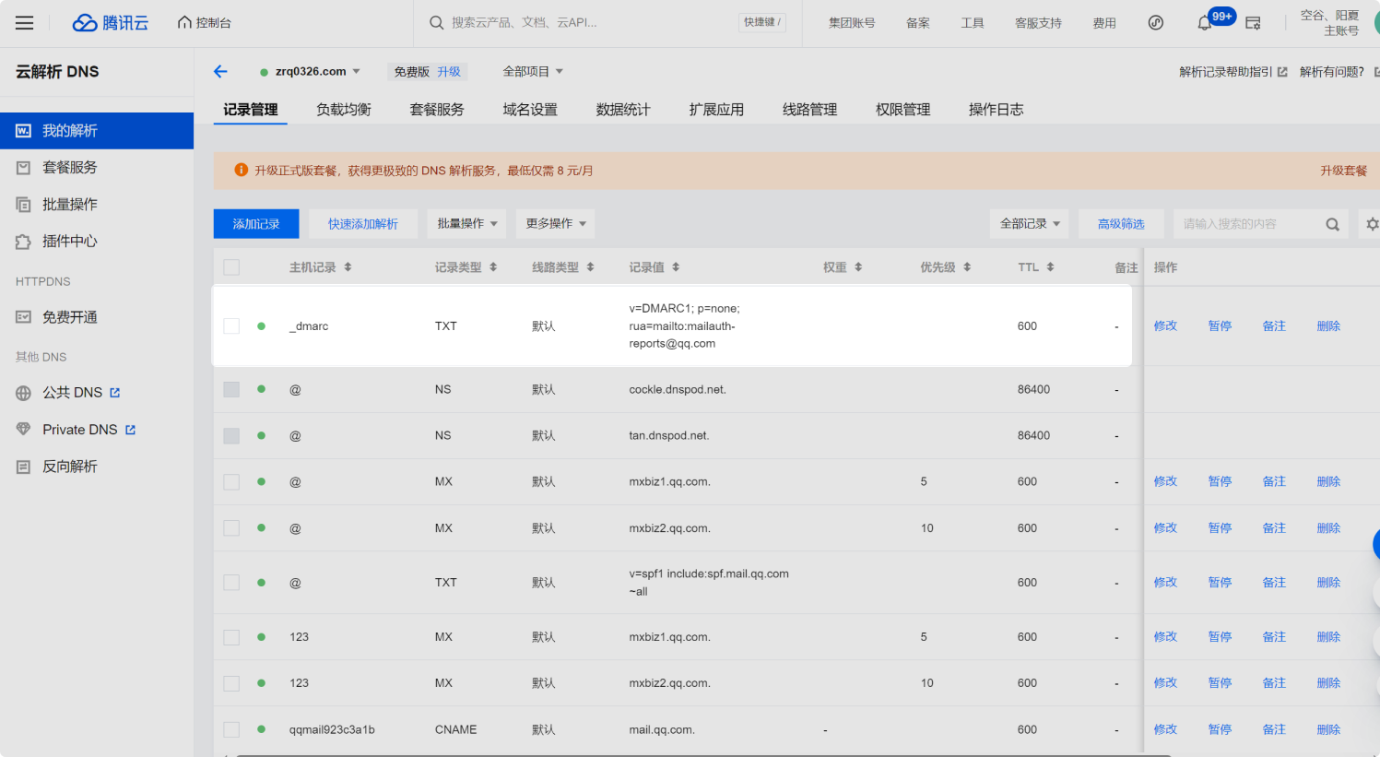The width and height of the screenshot is (1380, 757).
Task: Check the select-all checkbox in the table header
Action: [x=231, y=267]
